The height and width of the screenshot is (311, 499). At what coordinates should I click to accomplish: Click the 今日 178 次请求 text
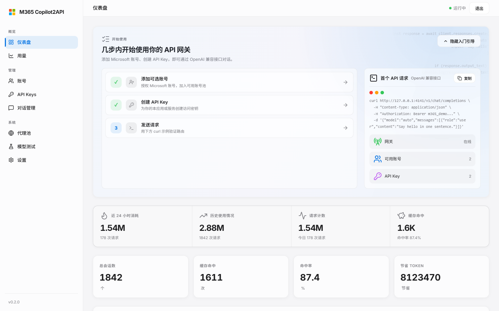pos(312,238)
